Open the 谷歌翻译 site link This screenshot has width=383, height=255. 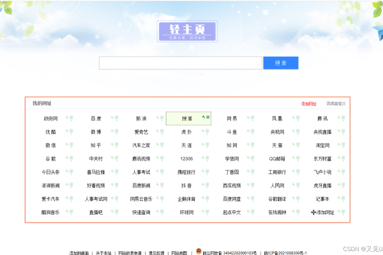(277, 199)
